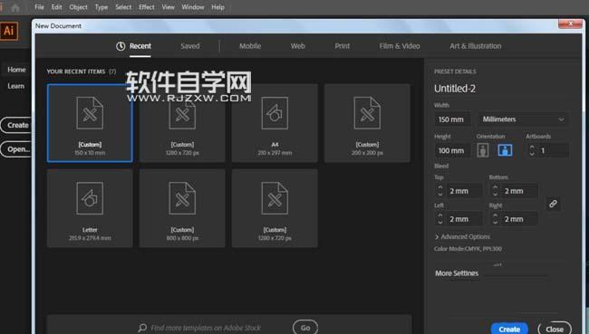Switch to the Film & Video tab
Viewport: 589px width, 334px height.
tap(400, 46)
